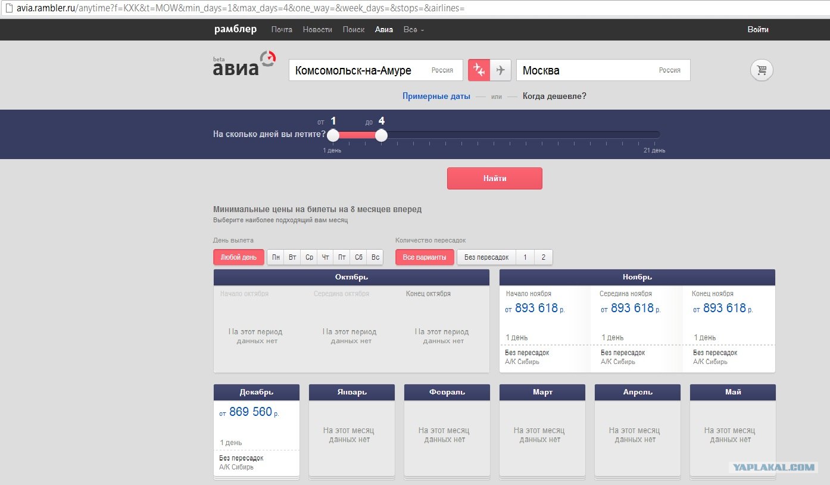830x485 pixels.
Task: Click the browser address bar URL
Action: pos(240,8)
